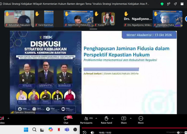Screen dimensions: 187x134
Task: Open the Chat panel
Action: point(66,120)
